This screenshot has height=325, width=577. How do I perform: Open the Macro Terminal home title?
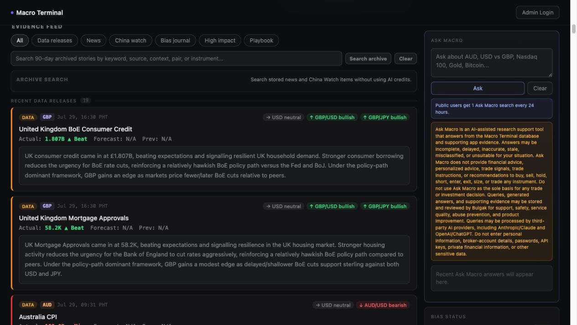(x=39, y=13)
